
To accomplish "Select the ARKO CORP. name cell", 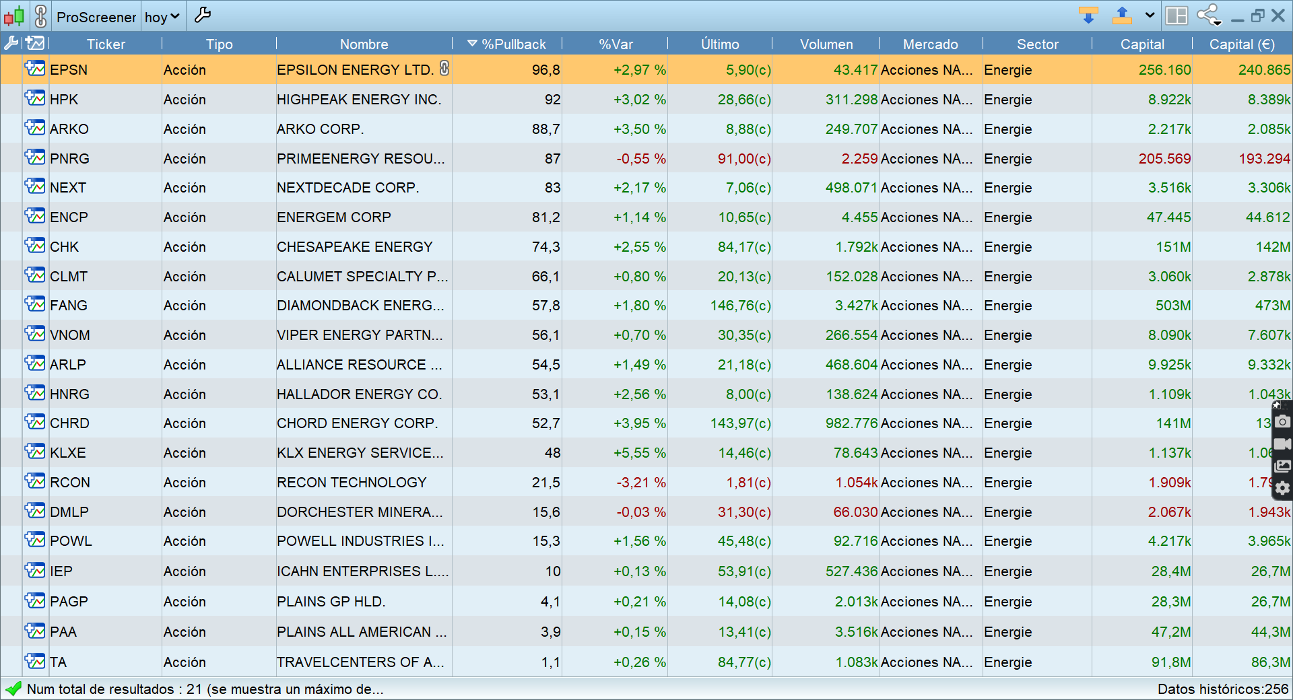I will 364,129.
